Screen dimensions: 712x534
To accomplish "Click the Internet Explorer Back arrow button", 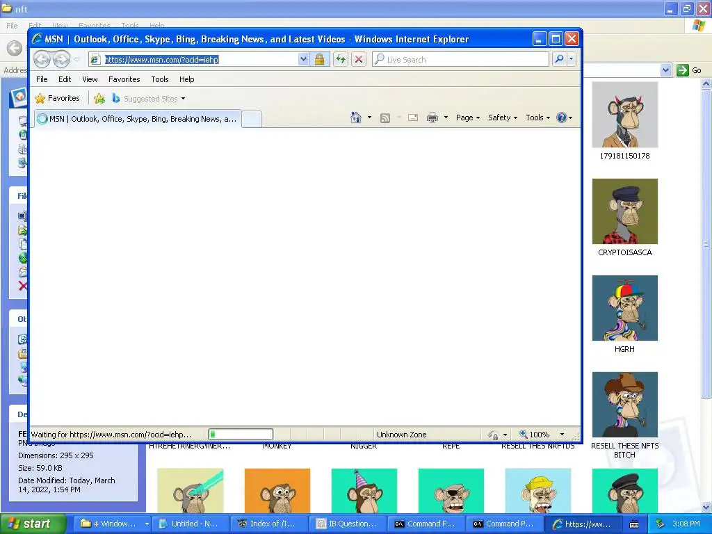I will [42, 59].
